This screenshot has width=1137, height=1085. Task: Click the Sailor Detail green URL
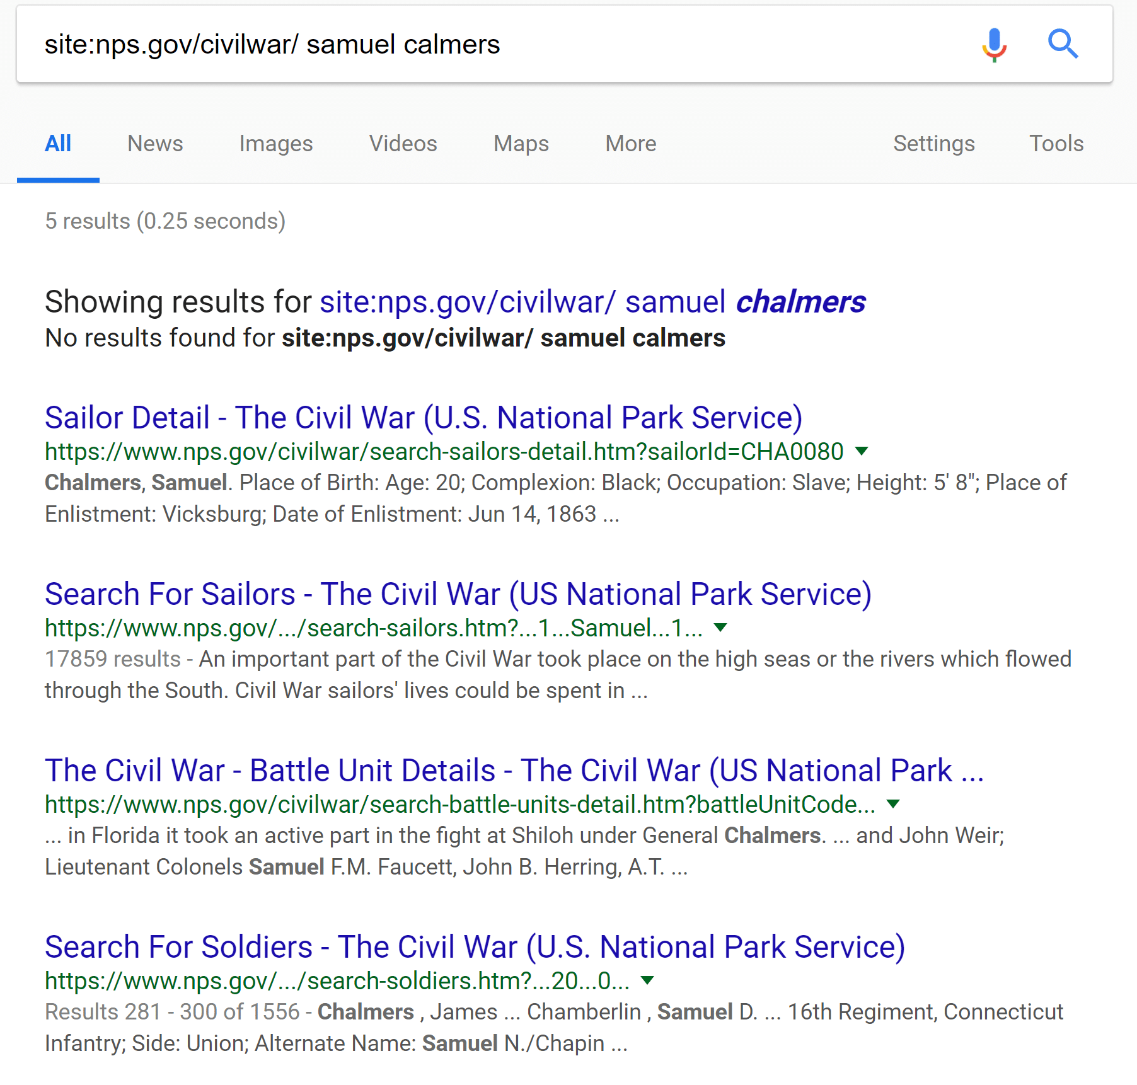pyautogui.click(x=444, y=452)
